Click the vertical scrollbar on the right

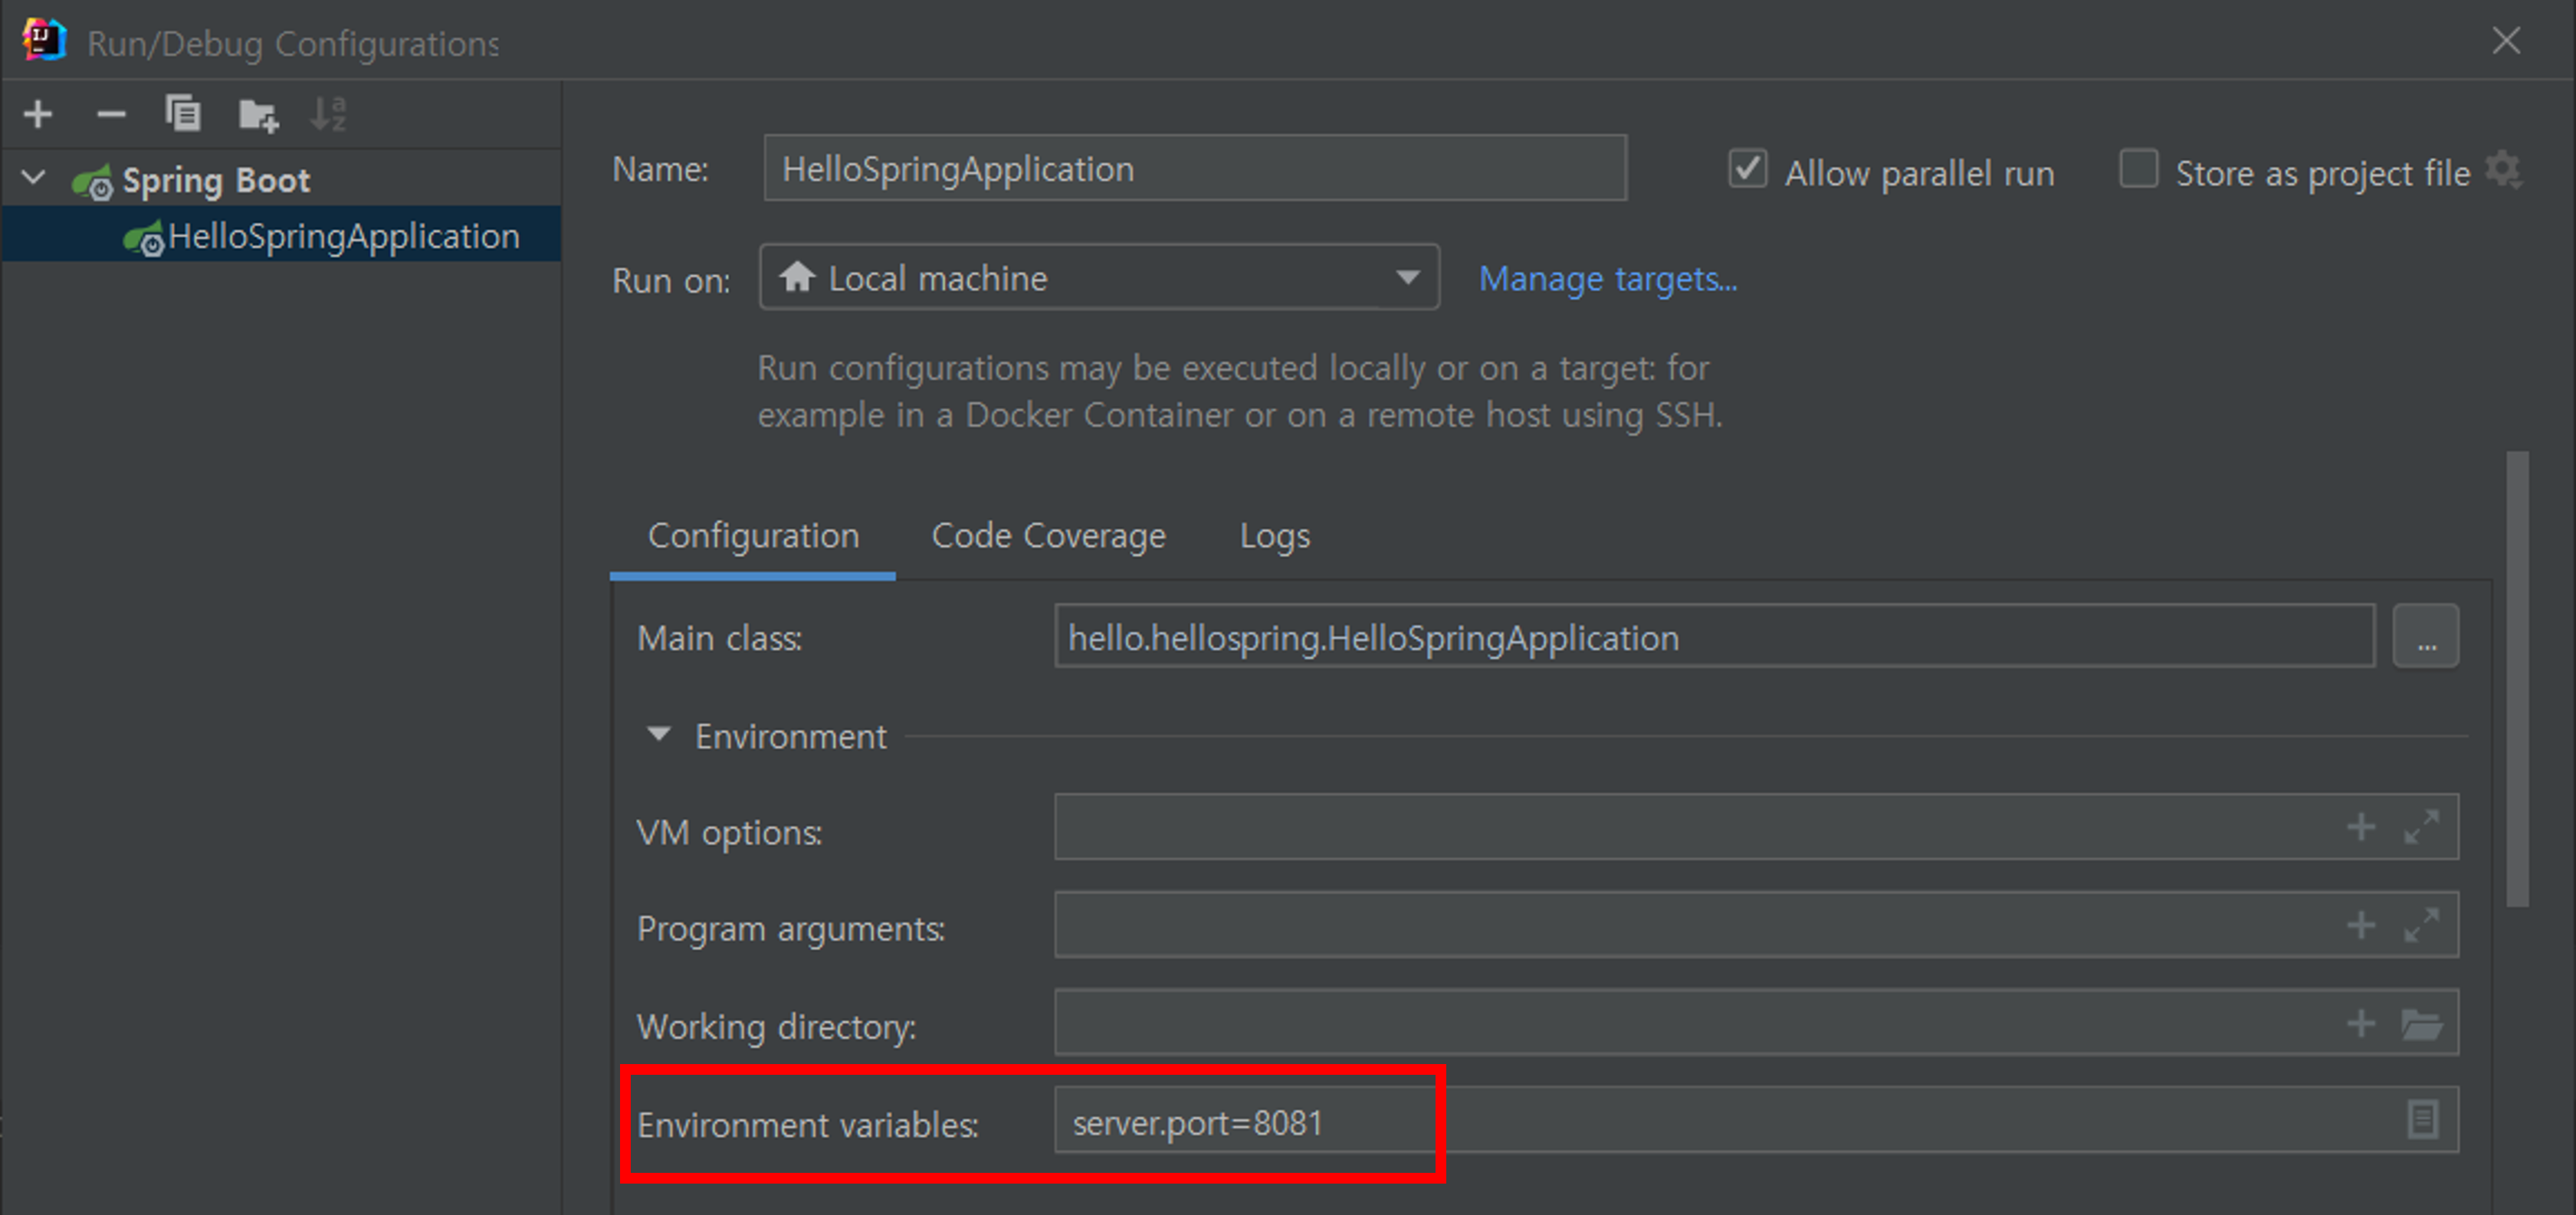pos(2516,680)
